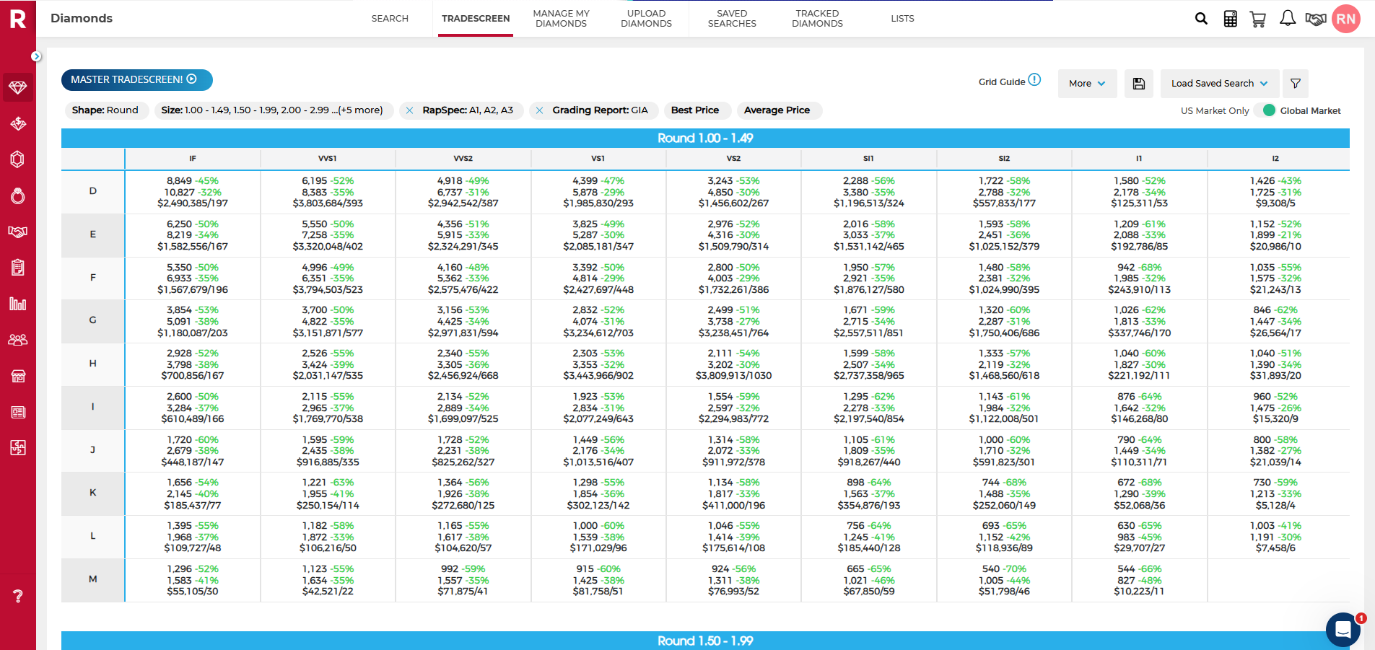Click the D color, IF clarity cell

click(x=193, y=192)
